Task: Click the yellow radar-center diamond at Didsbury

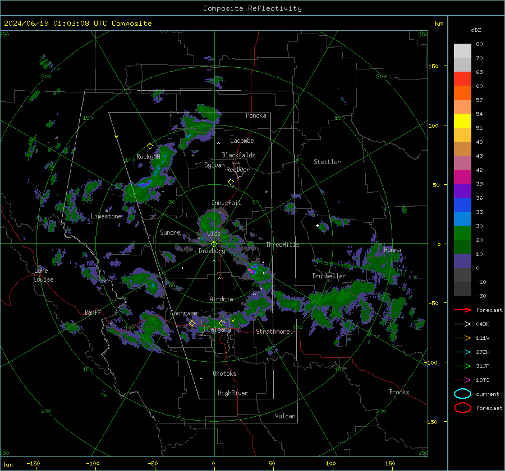Action: pyautogui.click(x=214, y=244)
